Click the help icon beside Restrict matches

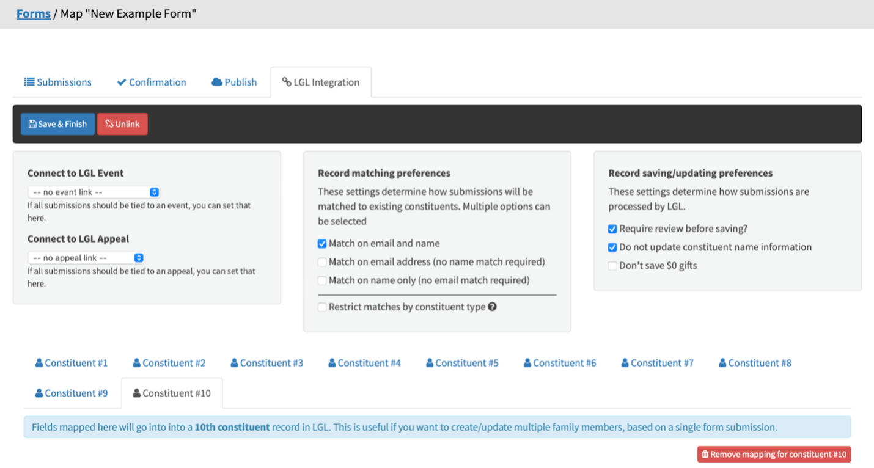pos(492,307)
